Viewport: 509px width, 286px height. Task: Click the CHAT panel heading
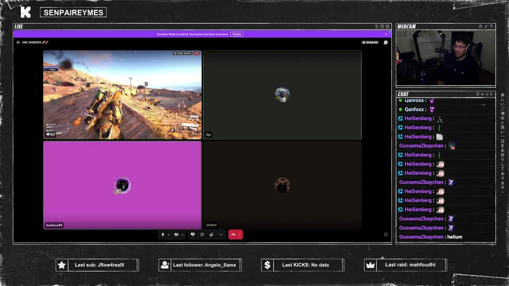tap(403, 94)
